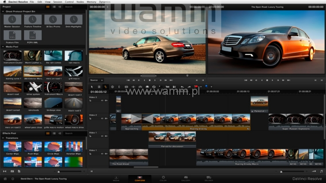Activate the link clips tool in timeline toolbar
The image size is (326, 183).
pos(106,87)
